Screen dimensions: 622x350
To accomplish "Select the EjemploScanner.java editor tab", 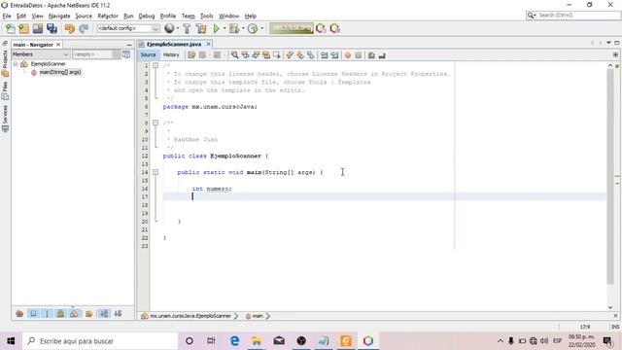I will [174, 44].
